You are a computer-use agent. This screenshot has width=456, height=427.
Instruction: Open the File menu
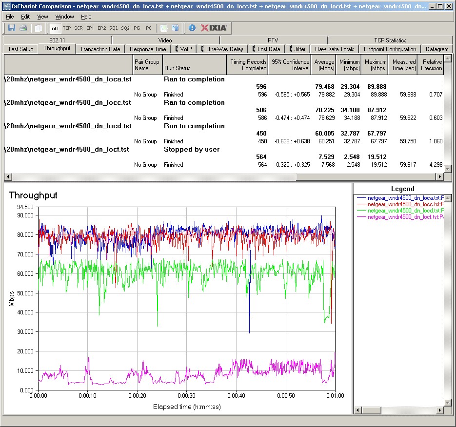(10, 17)
